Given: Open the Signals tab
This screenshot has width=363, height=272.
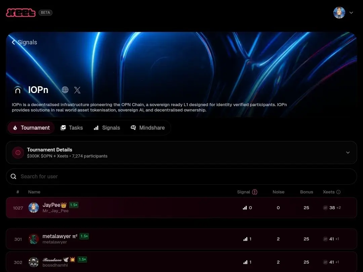Looking at the screenshot, I should [x=107, y=128].
